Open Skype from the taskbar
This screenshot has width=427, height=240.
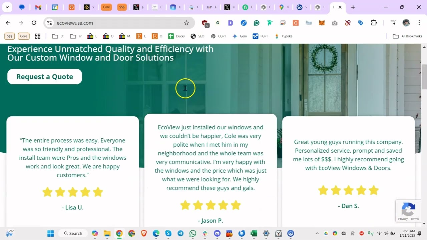coord(168,233)
